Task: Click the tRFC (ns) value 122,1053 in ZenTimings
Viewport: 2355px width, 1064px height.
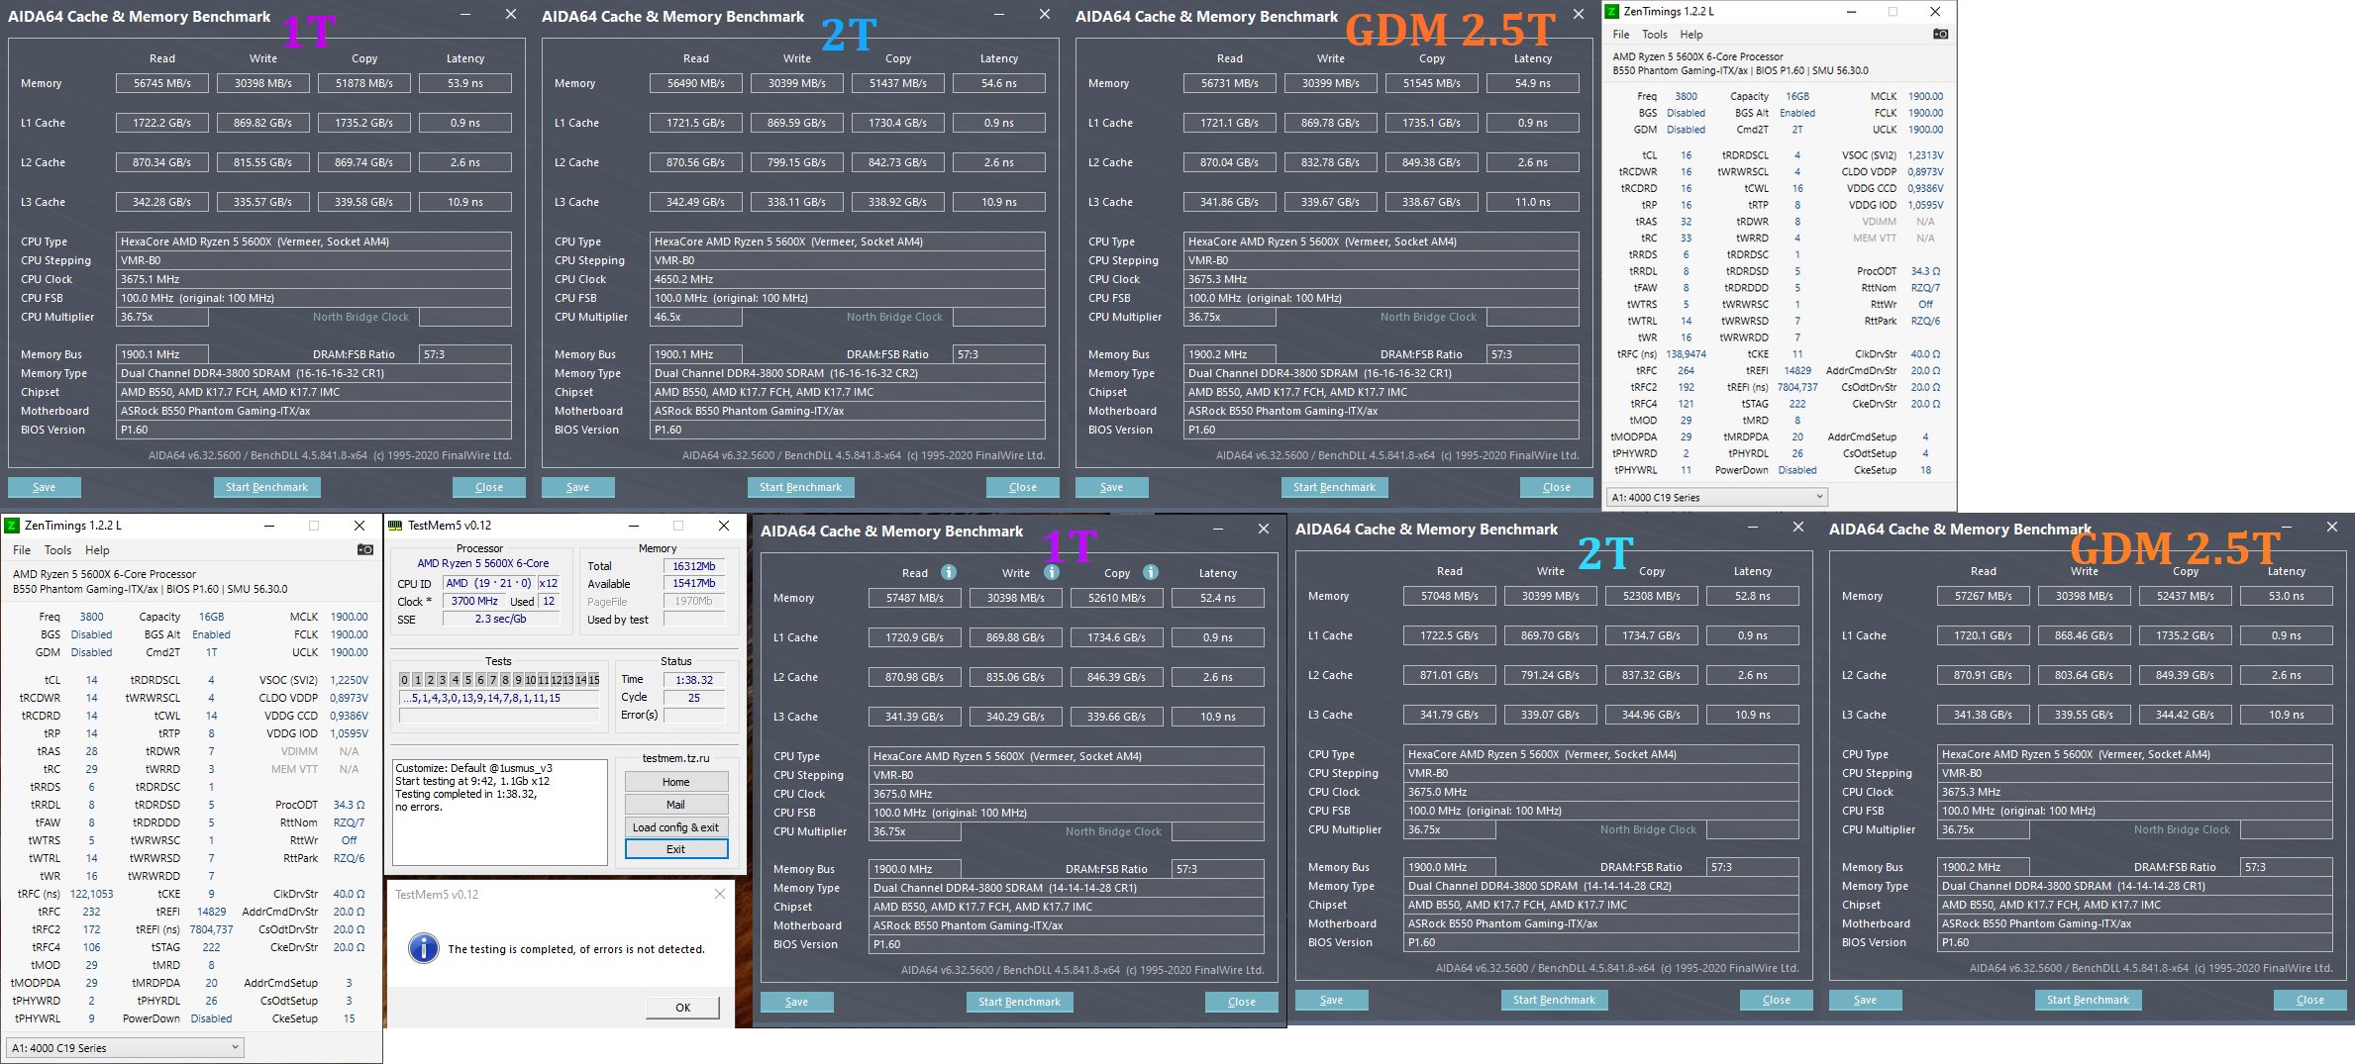Action: (x=91, y=894)
